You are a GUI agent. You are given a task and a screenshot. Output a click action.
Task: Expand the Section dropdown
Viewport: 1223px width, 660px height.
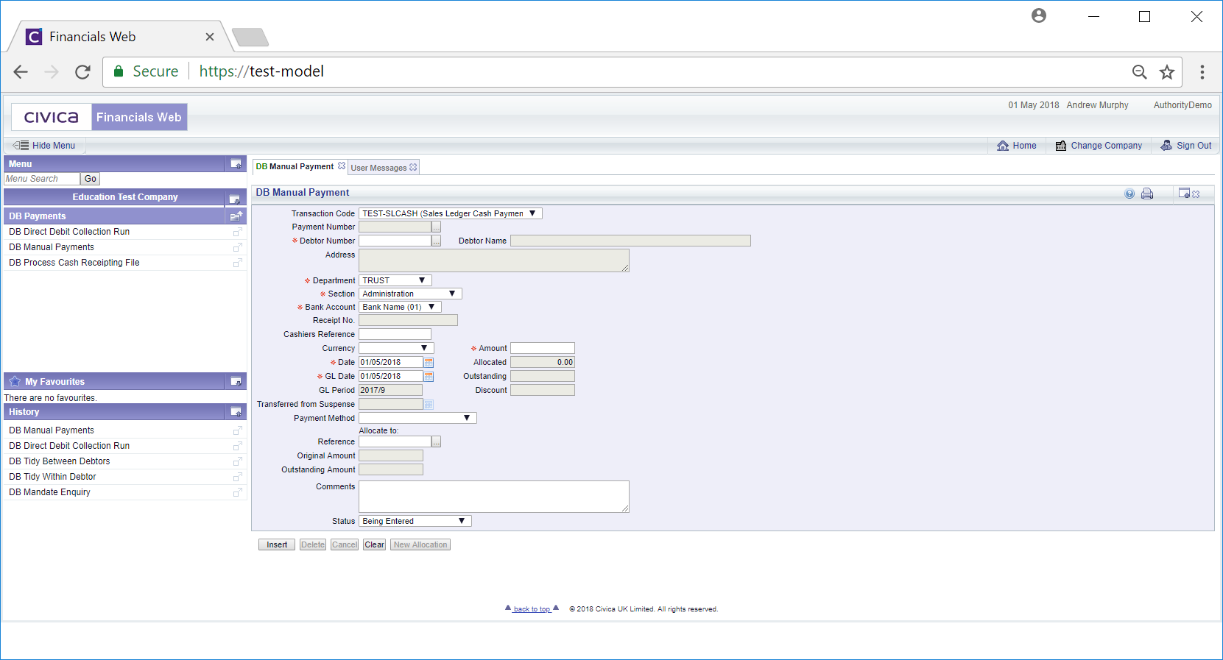pos(451,294)
